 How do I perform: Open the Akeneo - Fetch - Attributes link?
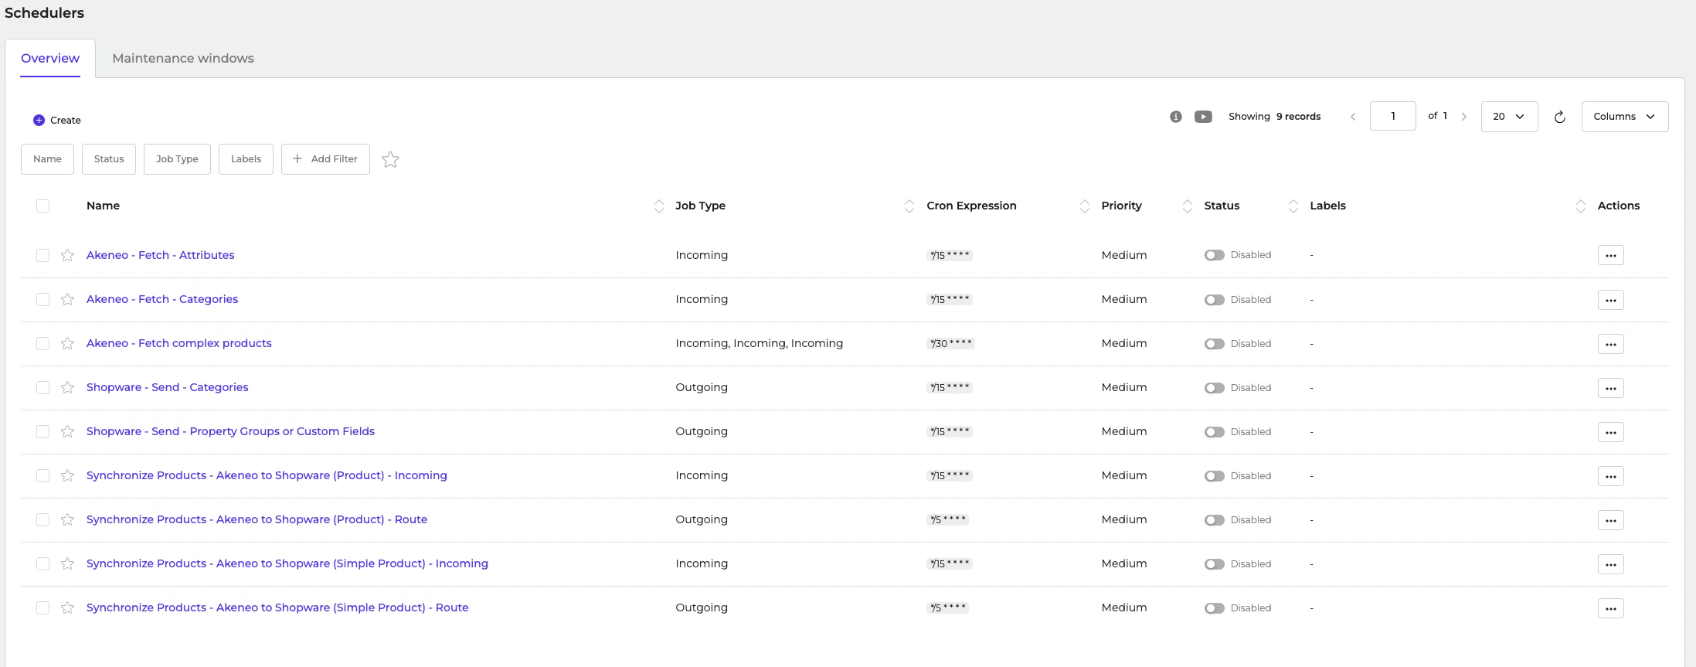coord(160,255)
